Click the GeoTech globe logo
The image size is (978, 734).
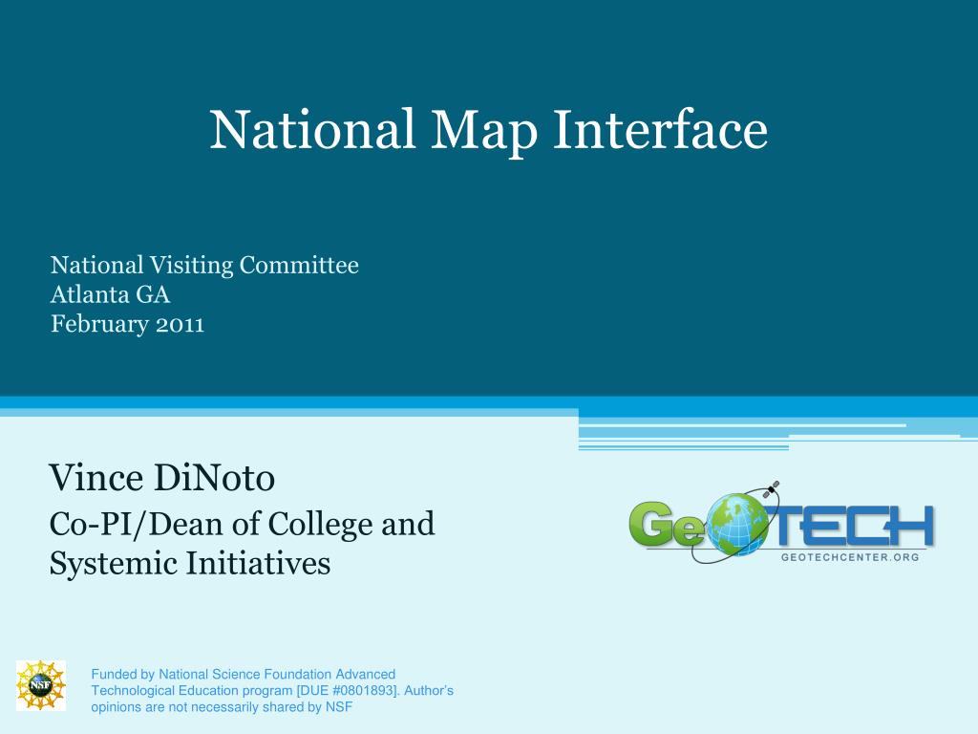click(781, 523)
